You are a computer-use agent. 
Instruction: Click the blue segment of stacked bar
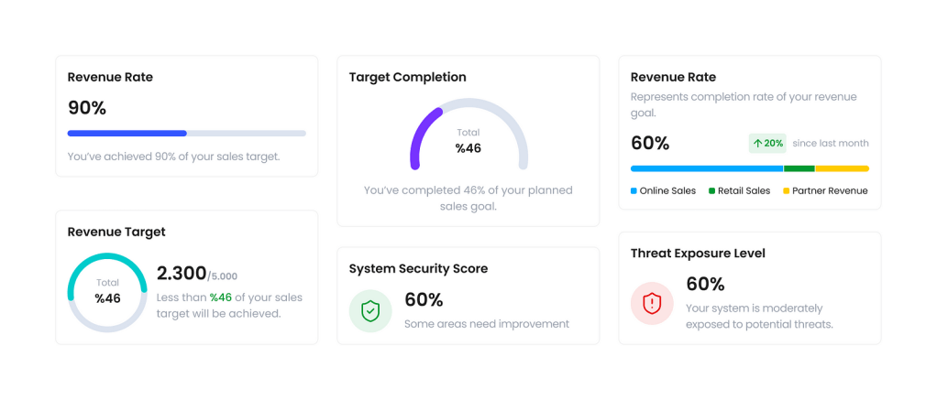pos(706,168)
